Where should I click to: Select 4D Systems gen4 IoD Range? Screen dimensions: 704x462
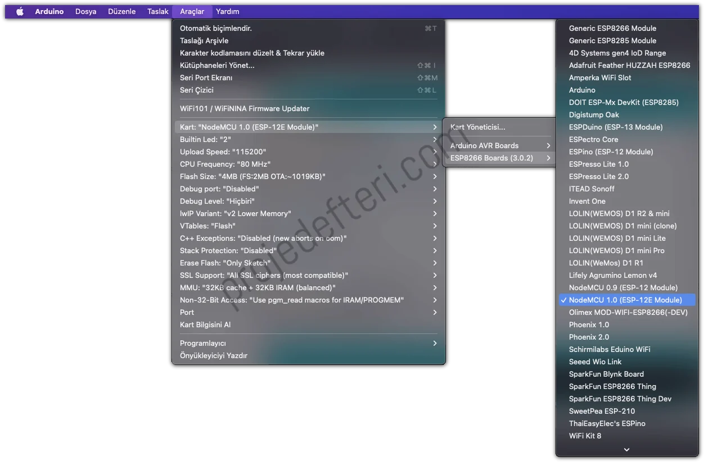(627, 53)
